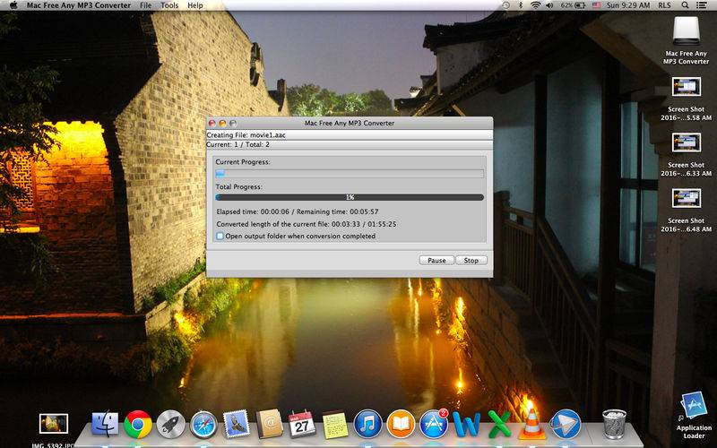Open US flag input source menu
Image resolution: width=717 pixels, height=448 pixels.
(x=596, y=5)
